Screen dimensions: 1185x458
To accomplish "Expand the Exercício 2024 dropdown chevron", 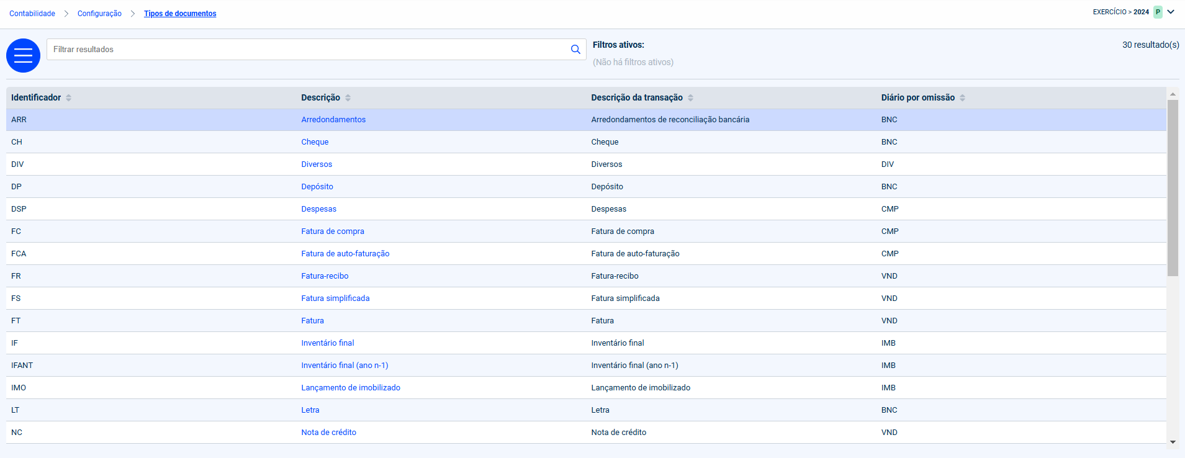I will point(1171,12).
